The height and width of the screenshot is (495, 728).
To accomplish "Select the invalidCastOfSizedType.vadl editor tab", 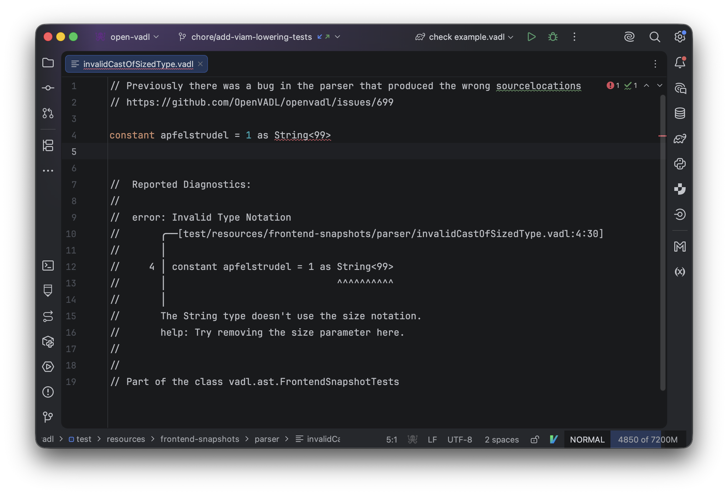I will [x=138, y=64].
